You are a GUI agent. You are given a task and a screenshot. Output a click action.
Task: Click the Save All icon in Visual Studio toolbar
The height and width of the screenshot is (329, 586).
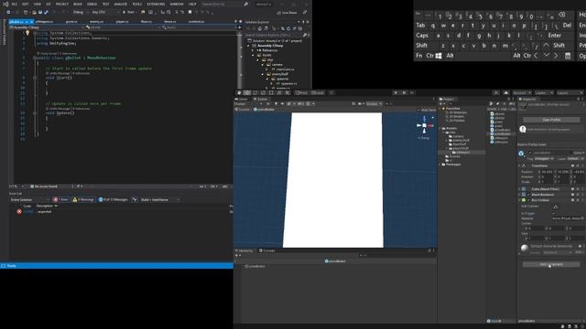pos(46,12)
